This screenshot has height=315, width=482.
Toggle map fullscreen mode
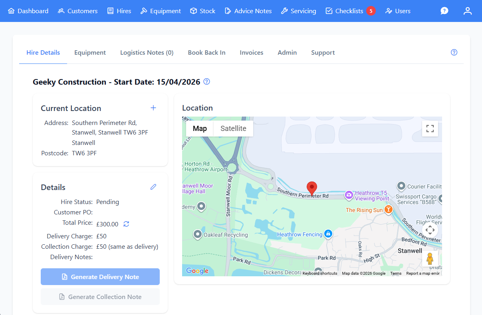[430, 129]
